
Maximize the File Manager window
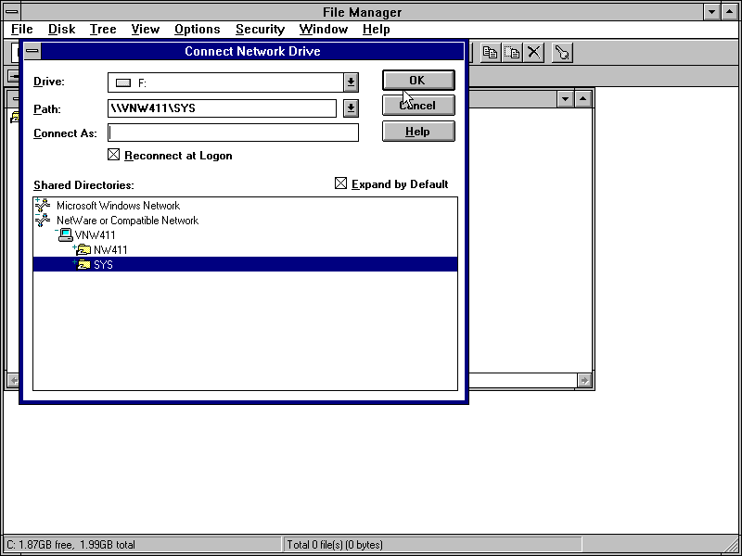729,12
